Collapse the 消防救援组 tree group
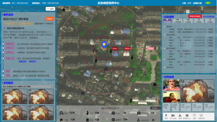The image size is (217, 122). (164, 35)
